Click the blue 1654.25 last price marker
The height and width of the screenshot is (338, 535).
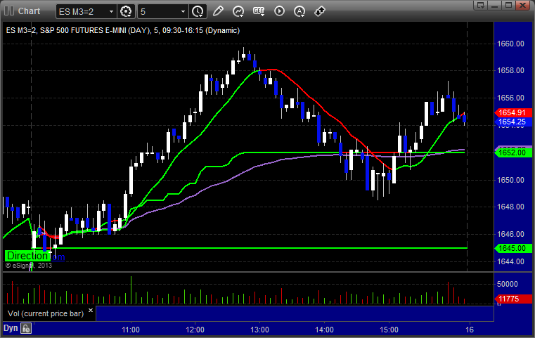click(x=512, y=122)
